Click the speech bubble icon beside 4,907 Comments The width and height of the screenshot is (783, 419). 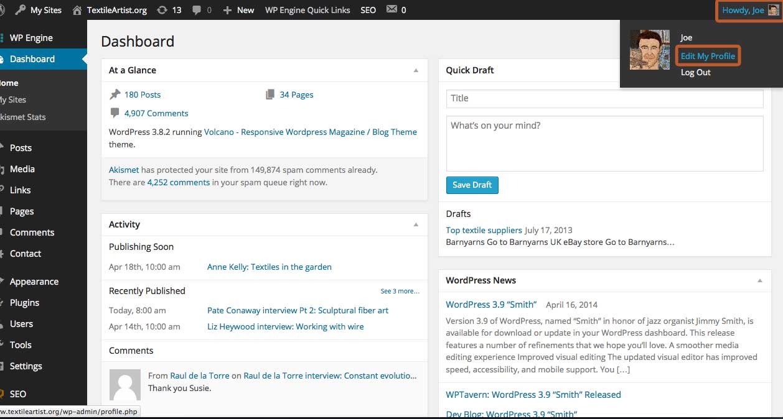tap(115, 113)
